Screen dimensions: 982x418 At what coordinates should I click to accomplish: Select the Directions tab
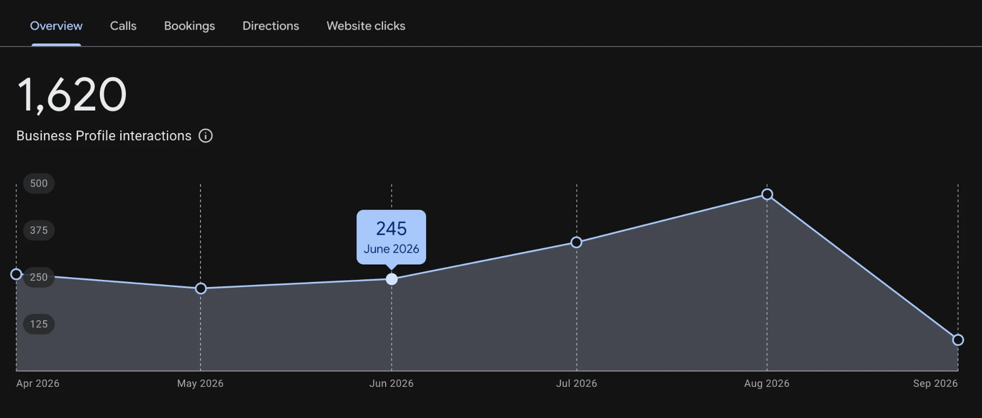pos(271,26)
